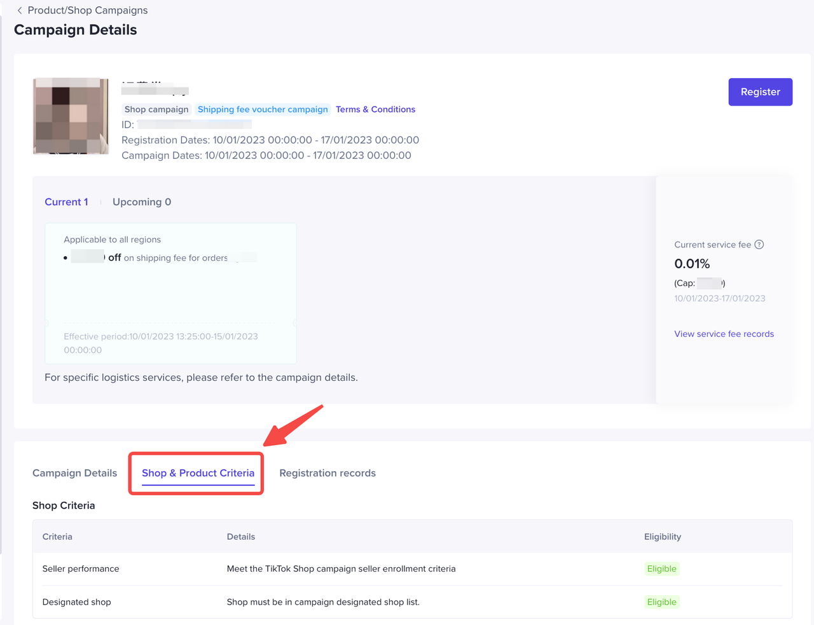
Task: Select the Shop & Product Criteria tab
Action: click(198, 473)
